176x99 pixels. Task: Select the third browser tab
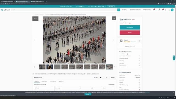click(x=37, y=2)
